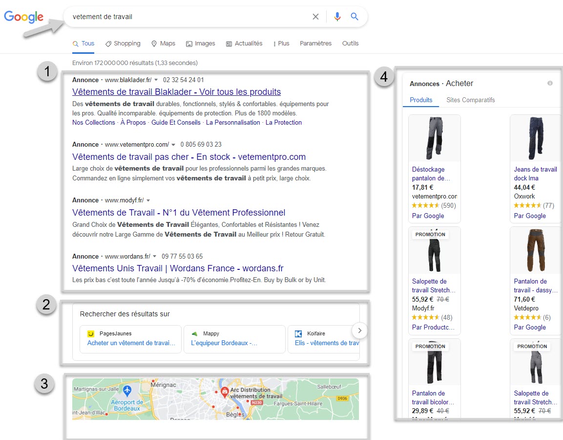
Task: Click the phone number 0 805 69 03 23
Action: (x=201, y=145)
